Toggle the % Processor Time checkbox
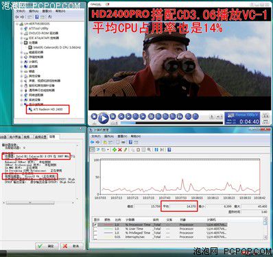The width and height of the screenshot is (273, 257). (x=95, y=225)
